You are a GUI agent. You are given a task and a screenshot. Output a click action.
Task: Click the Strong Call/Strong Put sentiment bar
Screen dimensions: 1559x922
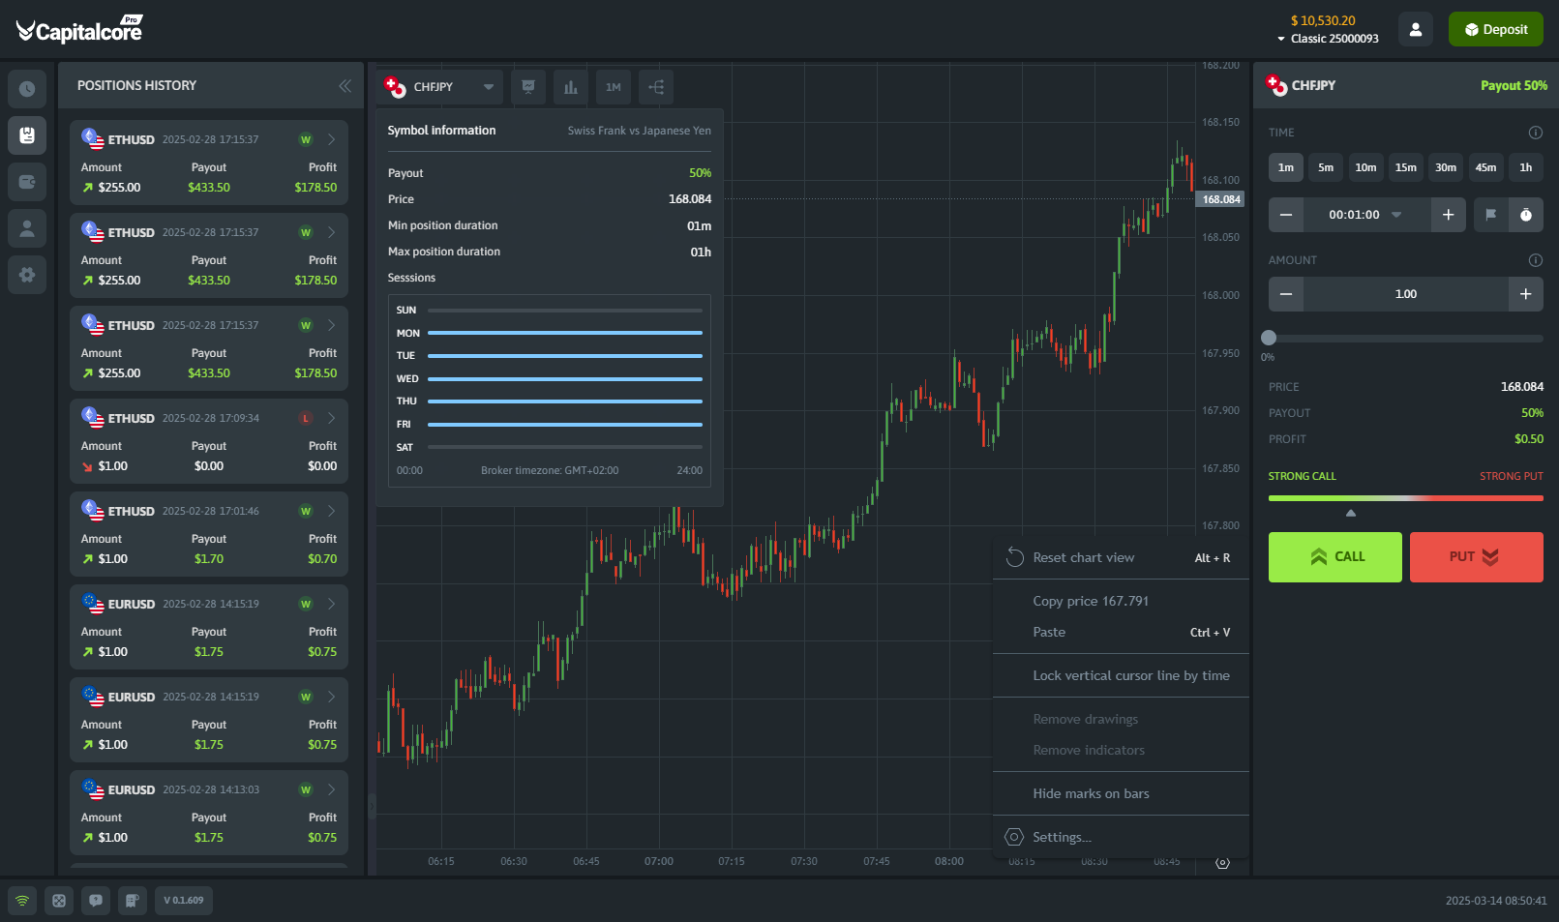(x=1406, y=498)
